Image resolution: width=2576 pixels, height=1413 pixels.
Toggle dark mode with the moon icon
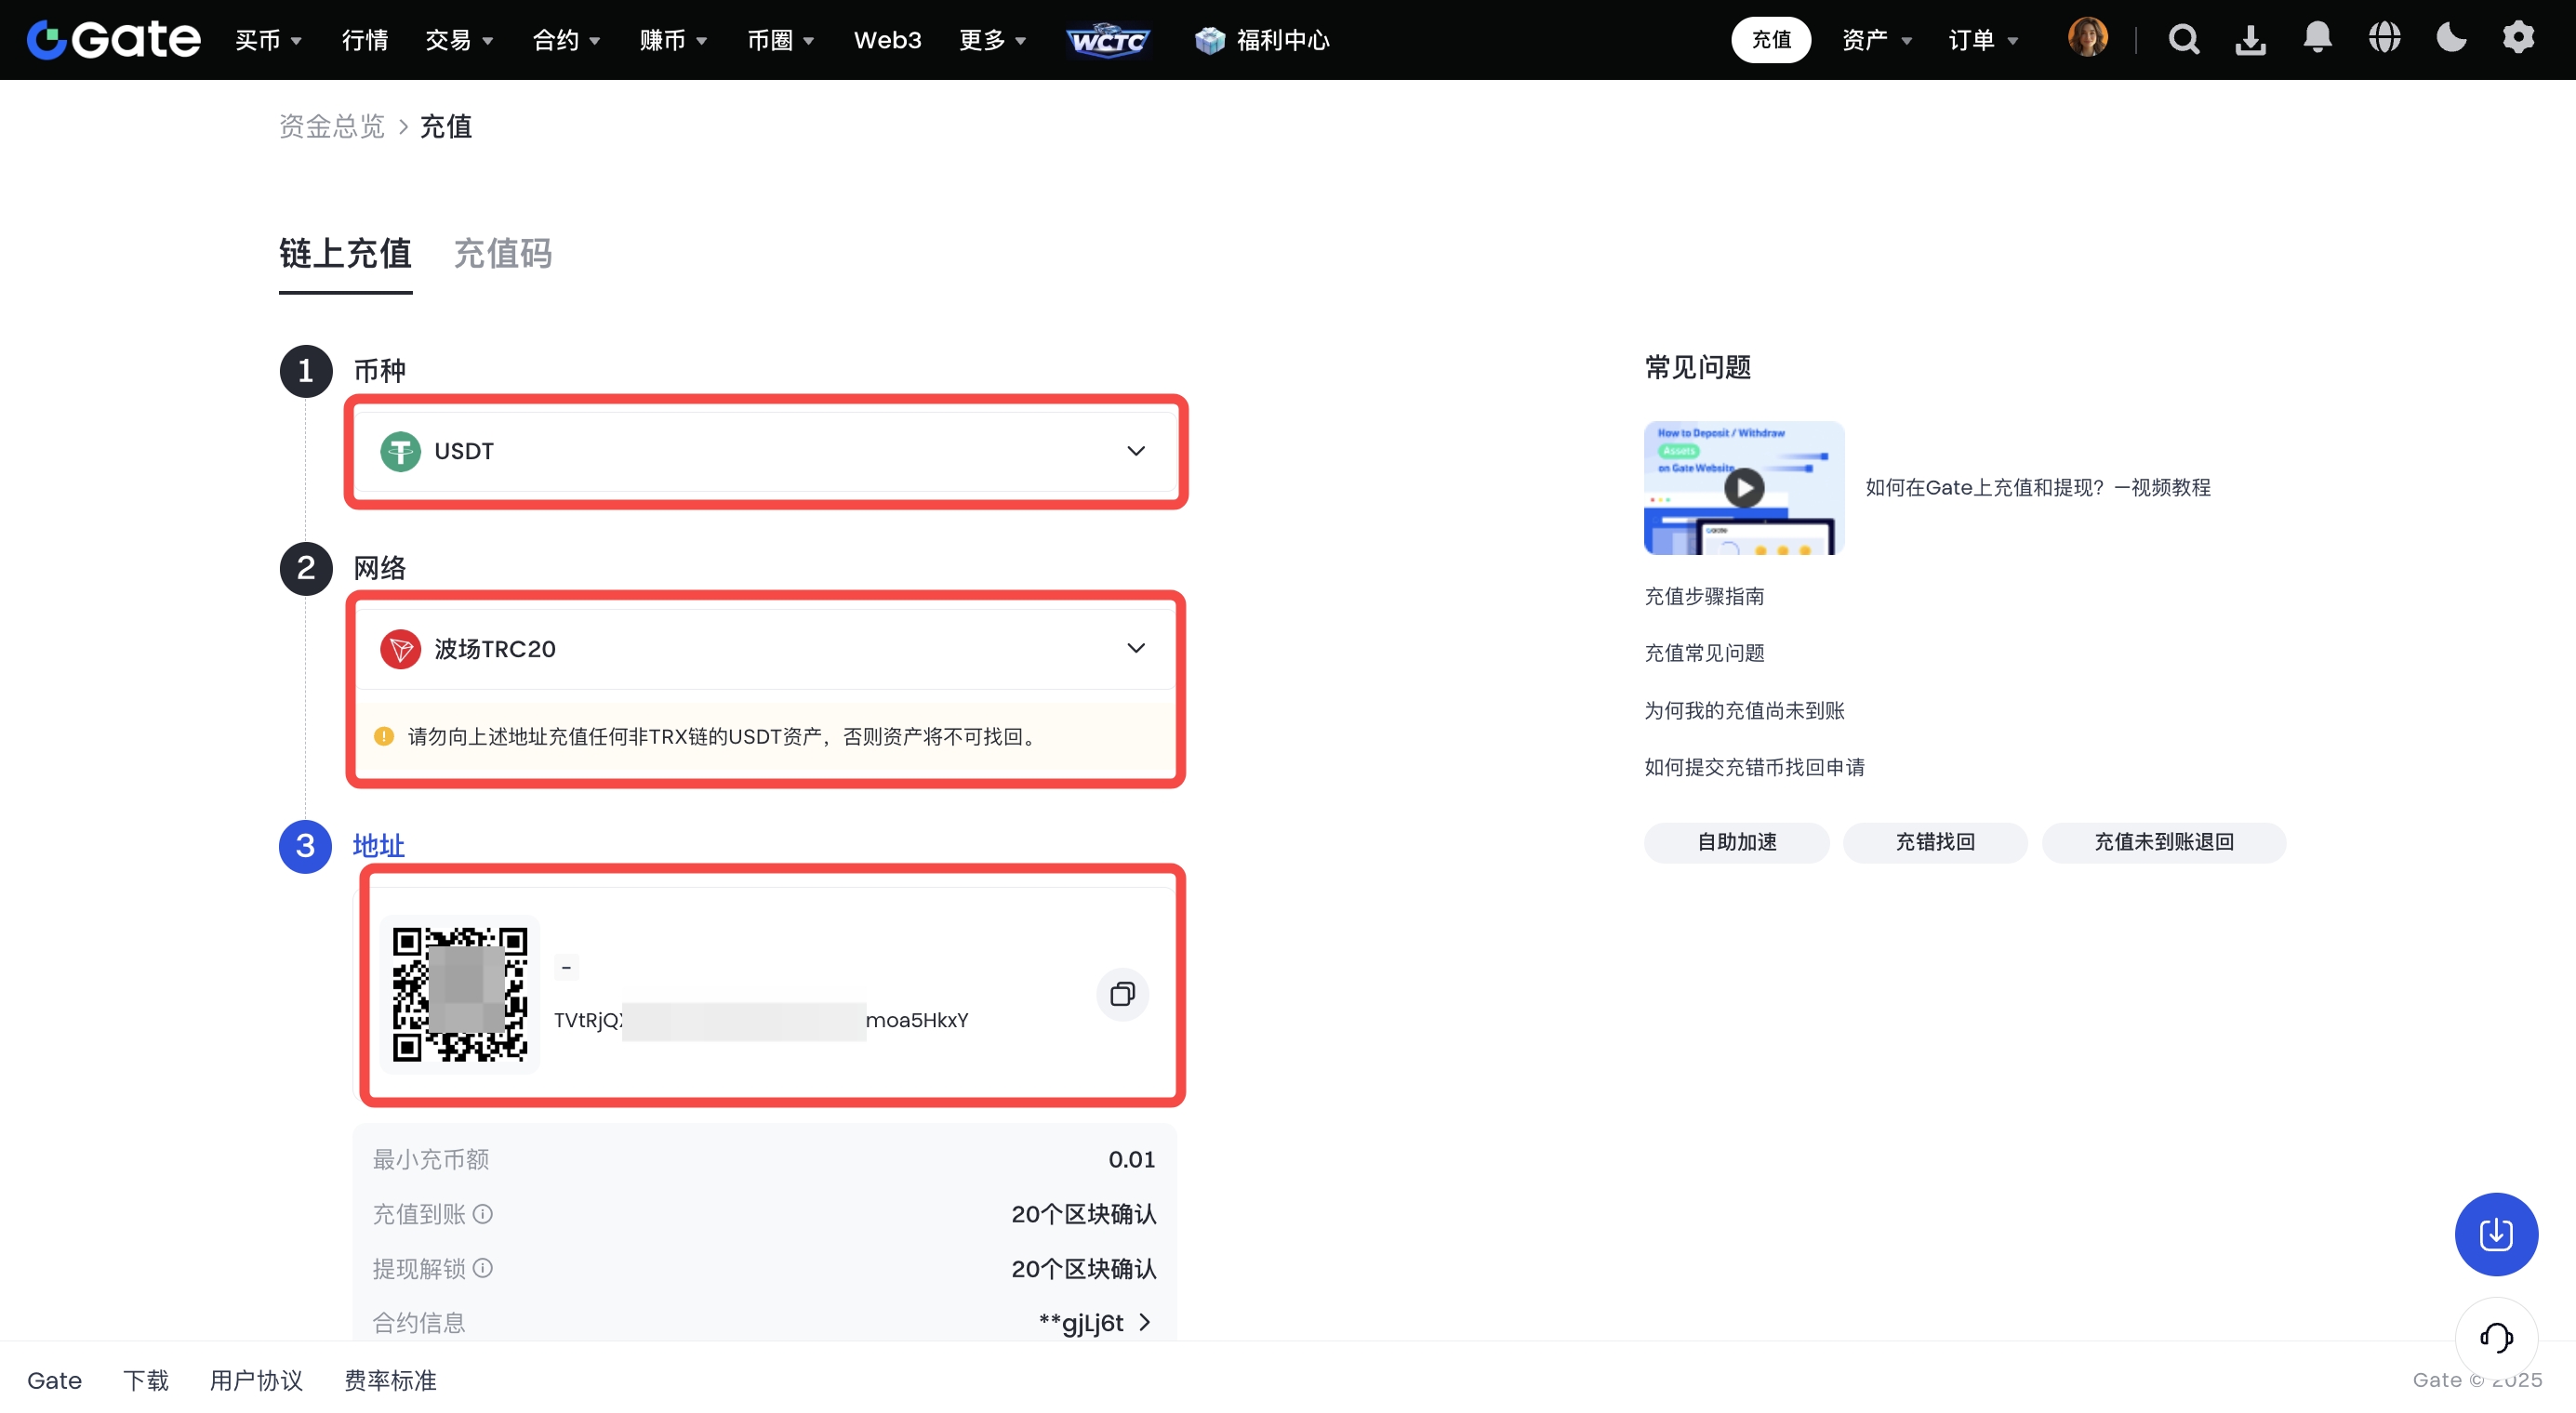[x=2451, y=38]
